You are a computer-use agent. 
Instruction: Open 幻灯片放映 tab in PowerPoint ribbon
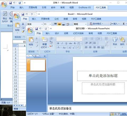78,33
